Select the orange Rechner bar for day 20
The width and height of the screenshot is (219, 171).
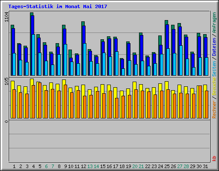click(136, 104)
